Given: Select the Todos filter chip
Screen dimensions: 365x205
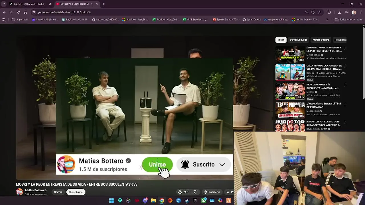Looking at the screenshot, I should coord(281,40).
